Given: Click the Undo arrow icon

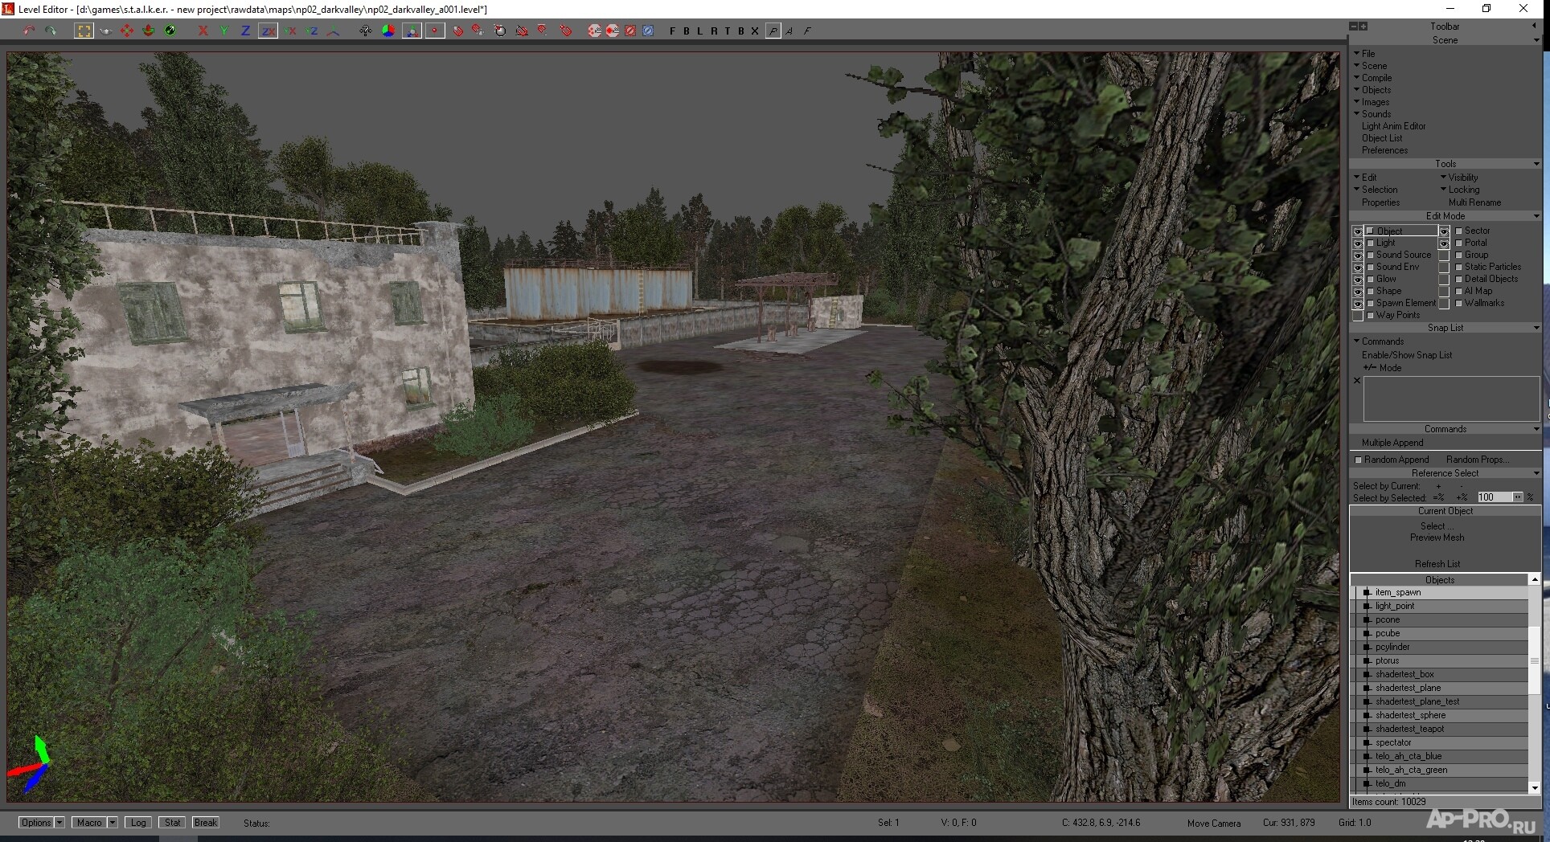Looking at the screenshot, I should tap(29, 31).
